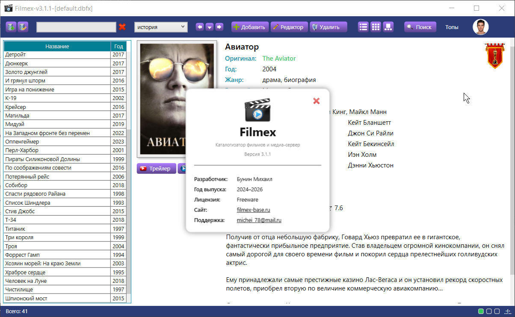Click the second status bar square

pyautogui.click(x=489, y=311)
